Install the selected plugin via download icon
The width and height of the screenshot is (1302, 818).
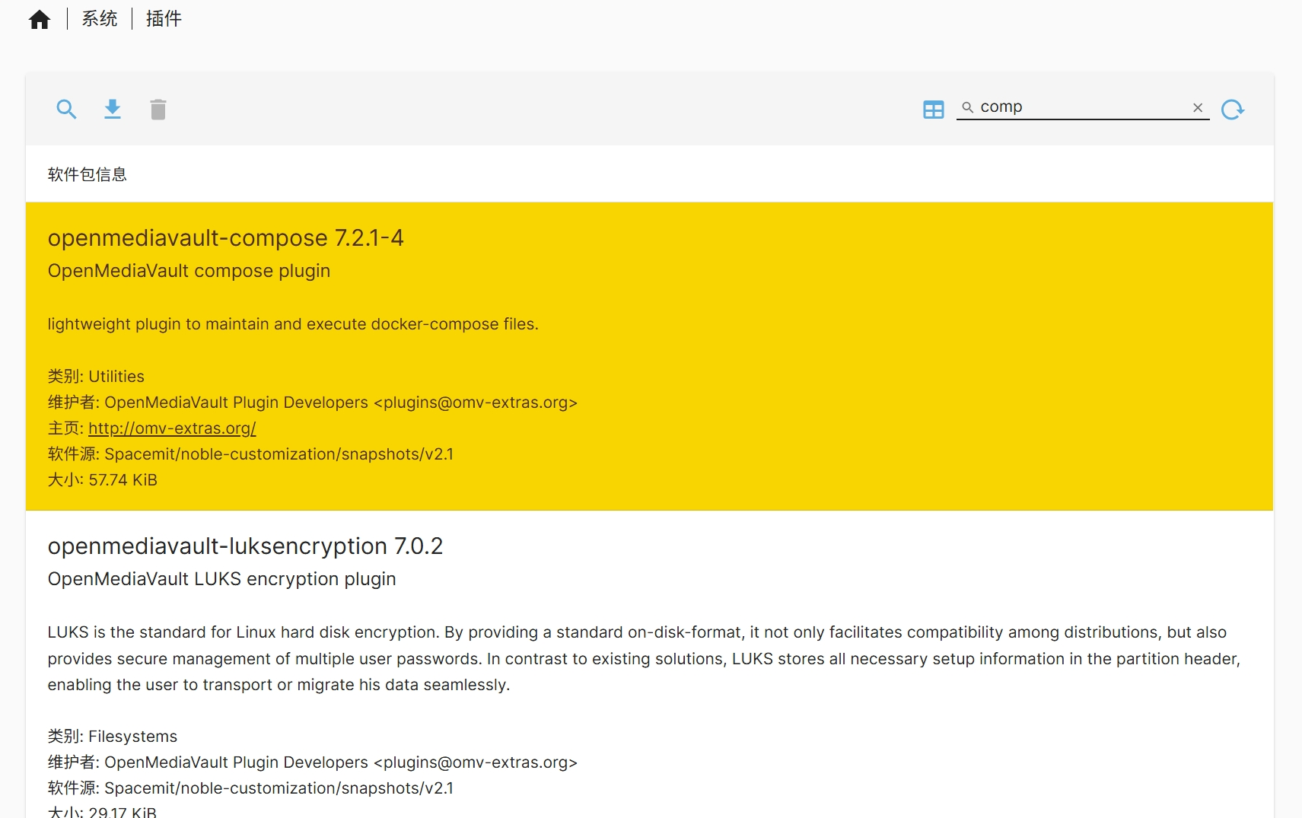pos(113,110)
